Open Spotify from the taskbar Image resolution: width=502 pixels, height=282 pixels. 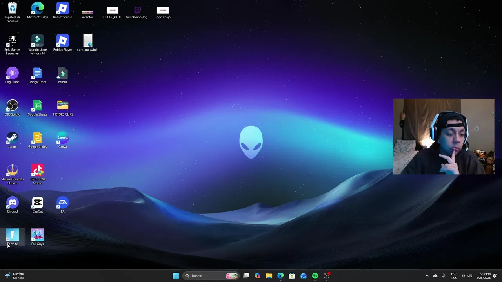tap(315, 276)
